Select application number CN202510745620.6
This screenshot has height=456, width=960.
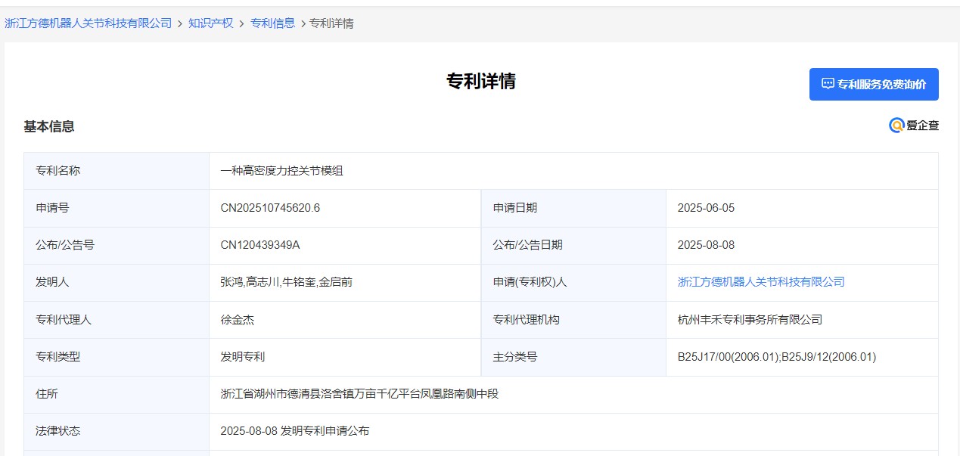(270, 208)
